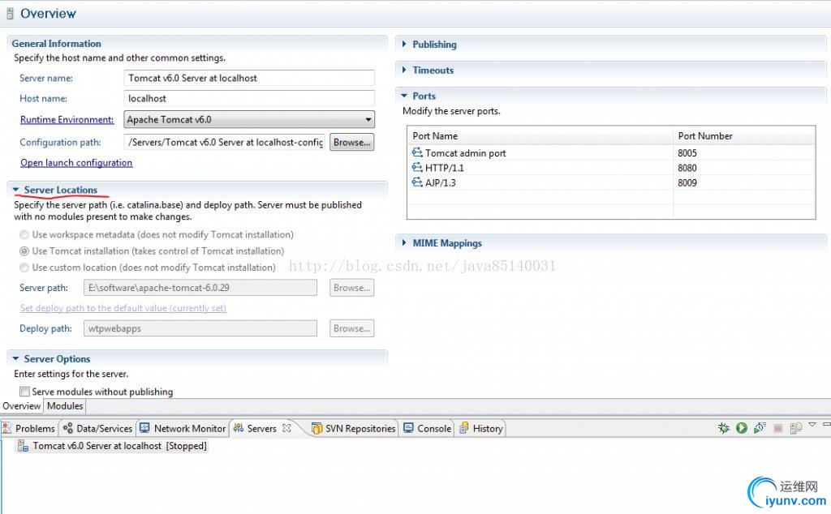Click Browse next to Configuration path
Viewport: 831px width, 514px height.
tap(352, 142)
